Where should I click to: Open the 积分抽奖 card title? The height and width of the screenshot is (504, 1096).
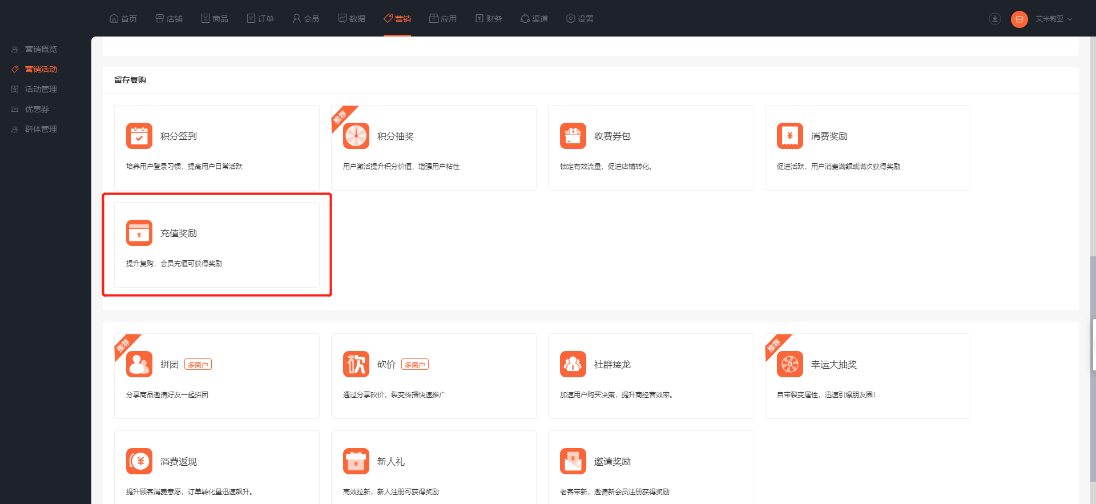tap(396, 136)
